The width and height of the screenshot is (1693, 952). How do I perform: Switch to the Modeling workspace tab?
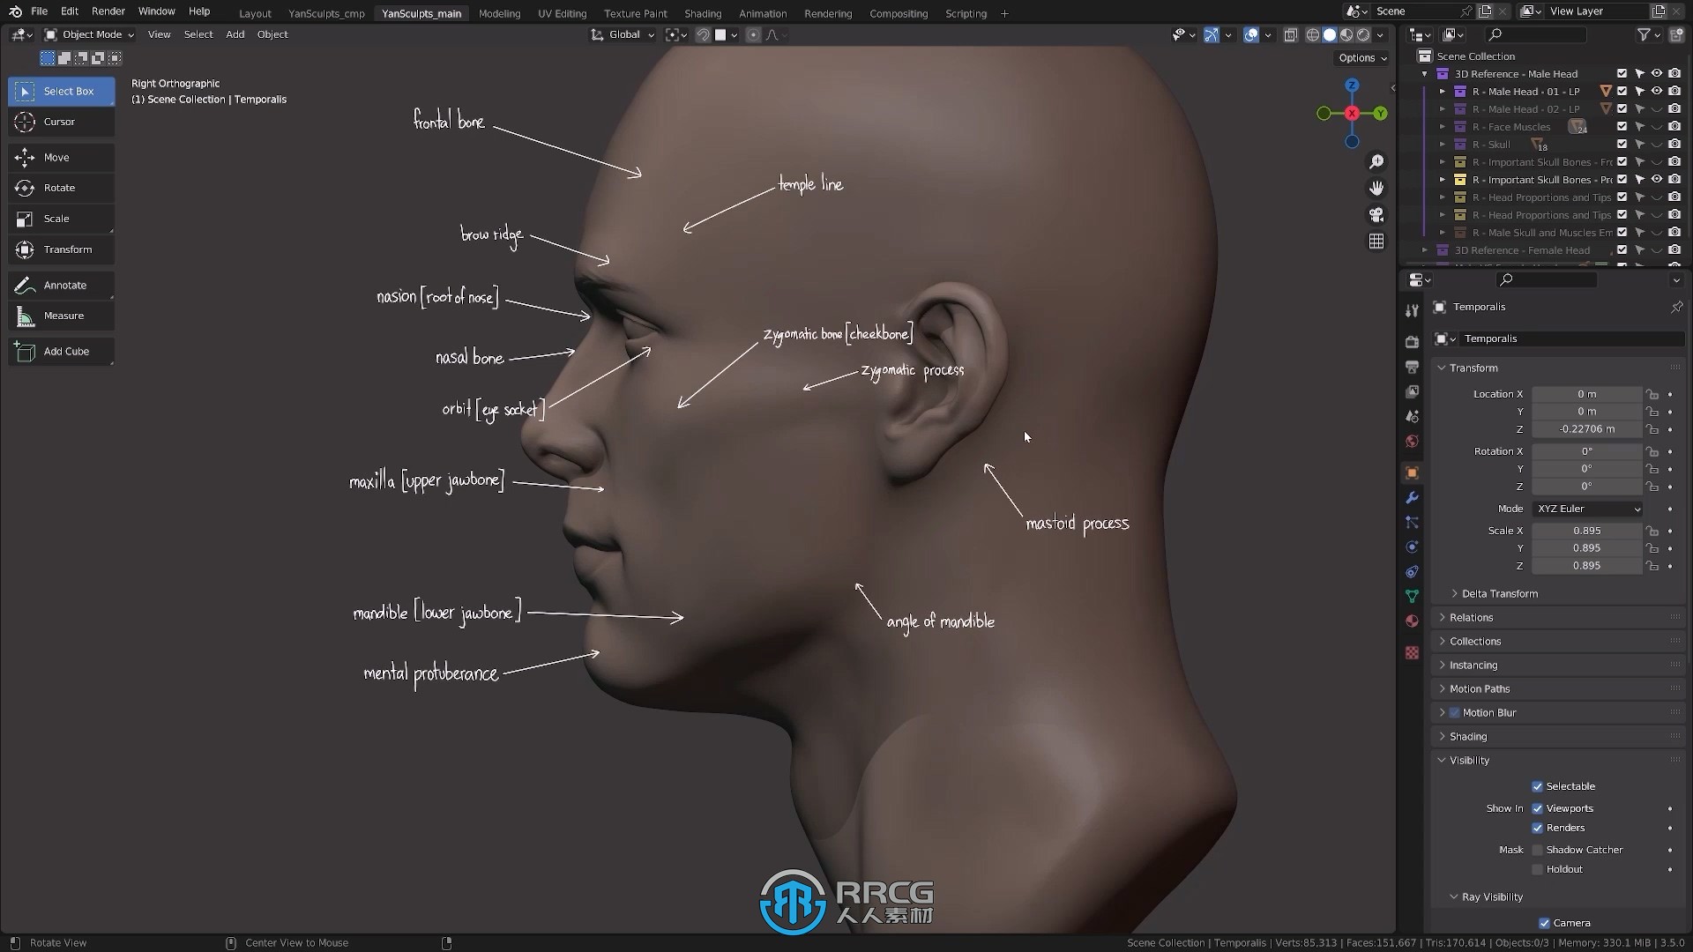(x=499, y=13)
